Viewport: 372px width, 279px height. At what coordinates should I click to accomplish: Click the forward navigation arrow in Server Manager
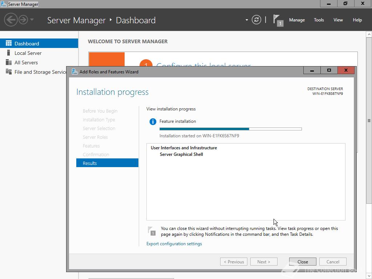point(23,20)
